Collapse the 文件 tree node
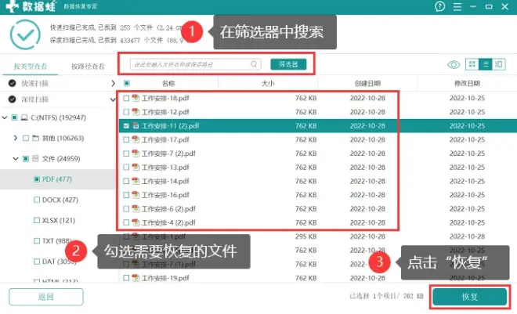 16,159
